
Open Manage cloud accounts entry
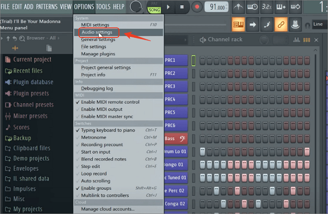click(119, 209)
